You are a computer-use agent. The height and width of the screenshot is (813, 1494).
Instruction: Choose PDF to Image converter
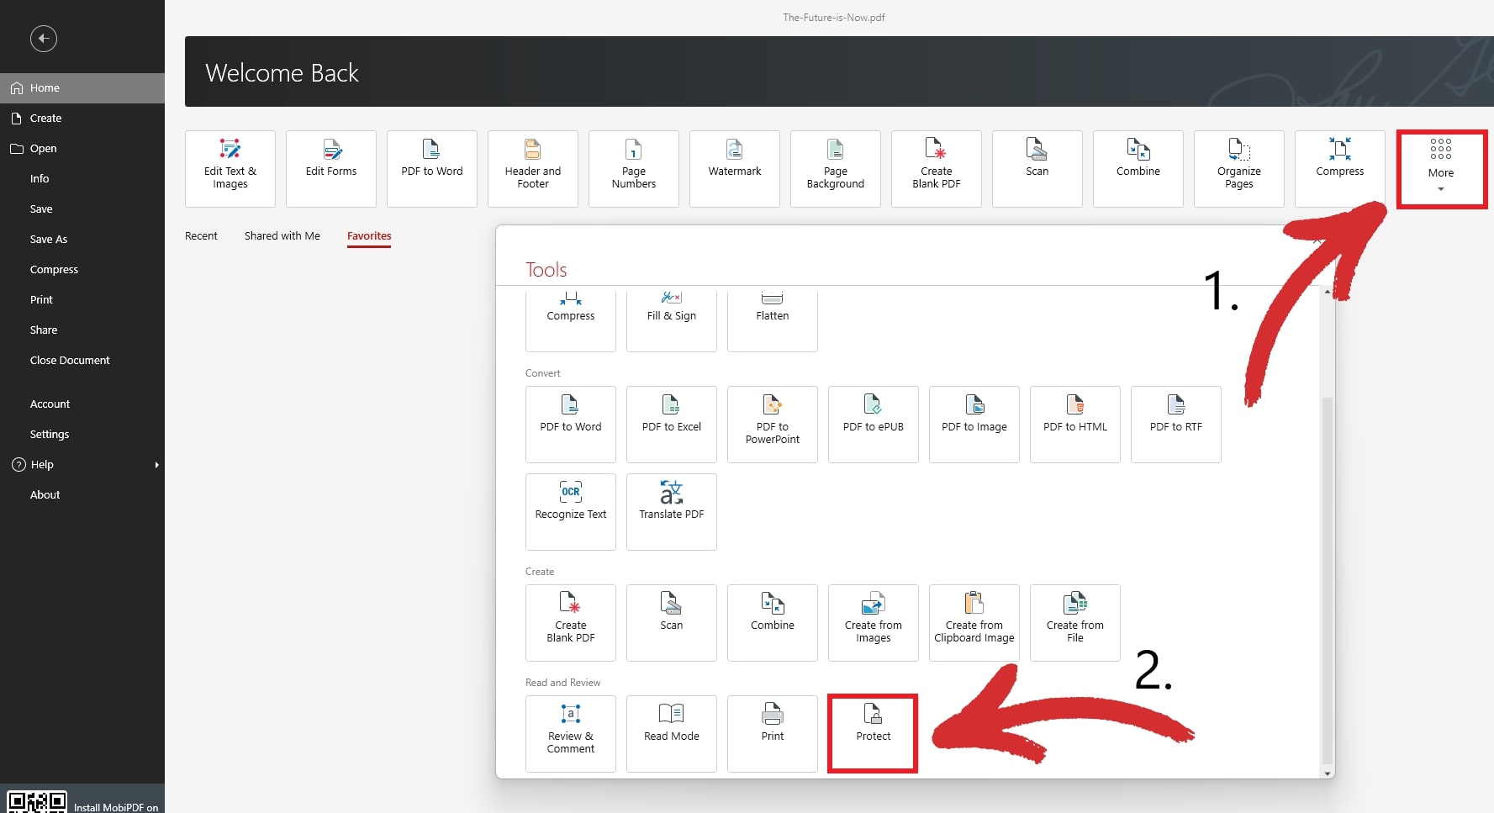click(x=974, y=425)
